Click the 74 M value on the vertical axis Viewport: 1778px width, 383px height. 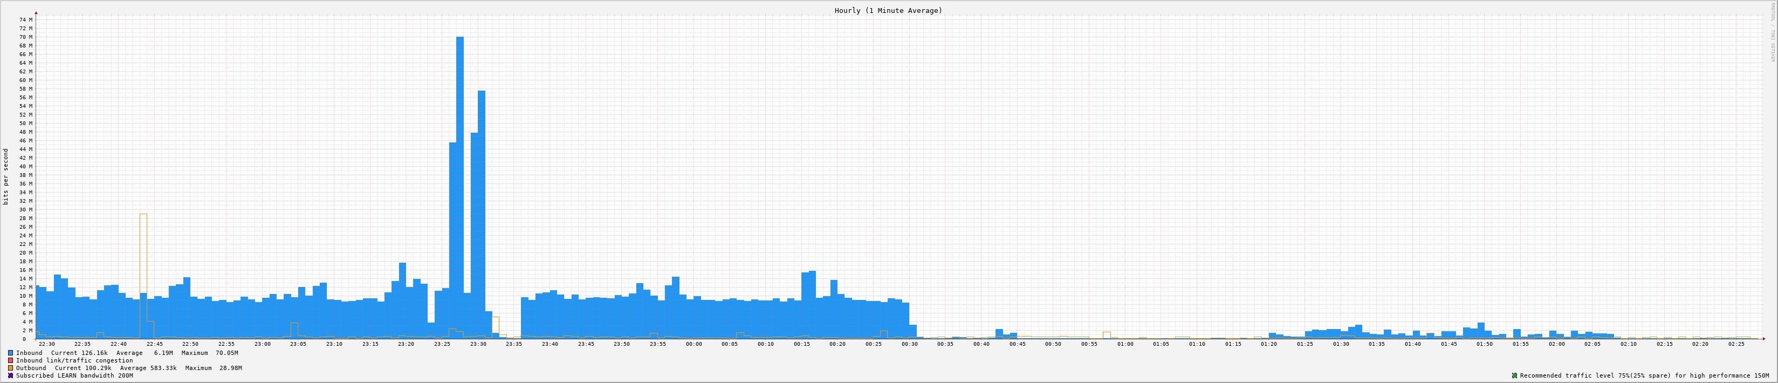25,20
